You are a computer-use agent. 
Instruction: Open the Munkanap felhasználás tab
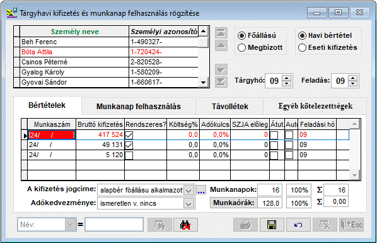pos(139,106)
